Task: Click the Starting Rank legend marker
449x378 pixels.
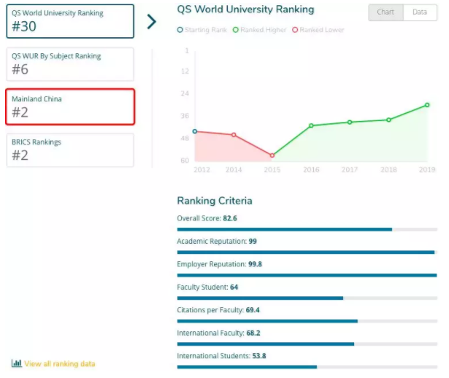Action: tap(180, 30)
